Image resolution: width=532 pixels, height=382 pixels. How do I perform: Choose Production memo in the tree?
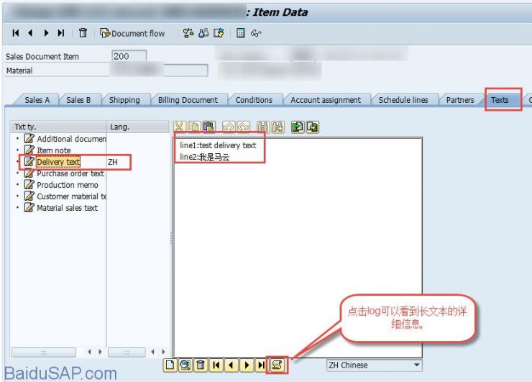[67, 185]
